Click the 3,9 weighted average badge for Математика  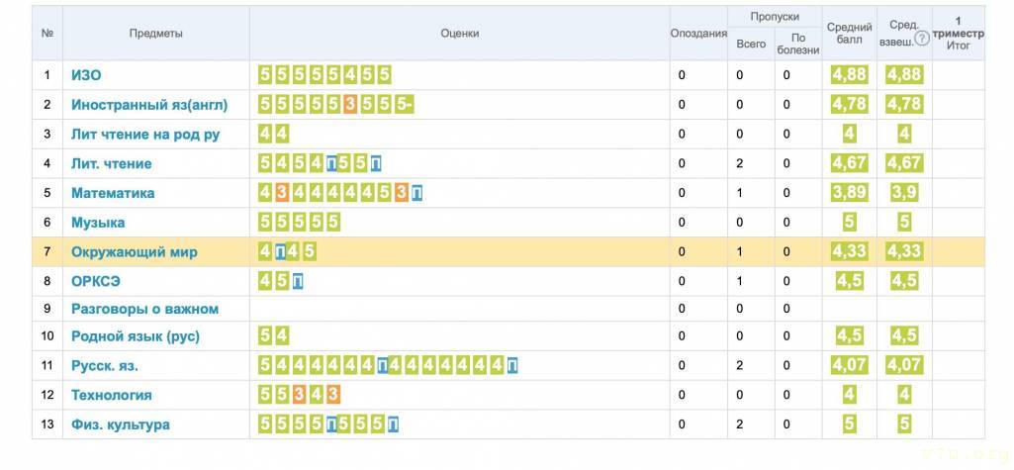coord(904,193)
